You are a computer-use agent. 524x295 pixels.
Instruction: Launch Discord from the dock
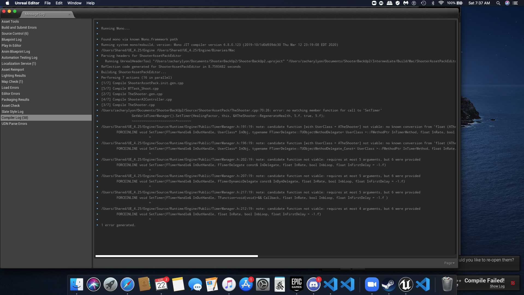[x=313, y=284]
